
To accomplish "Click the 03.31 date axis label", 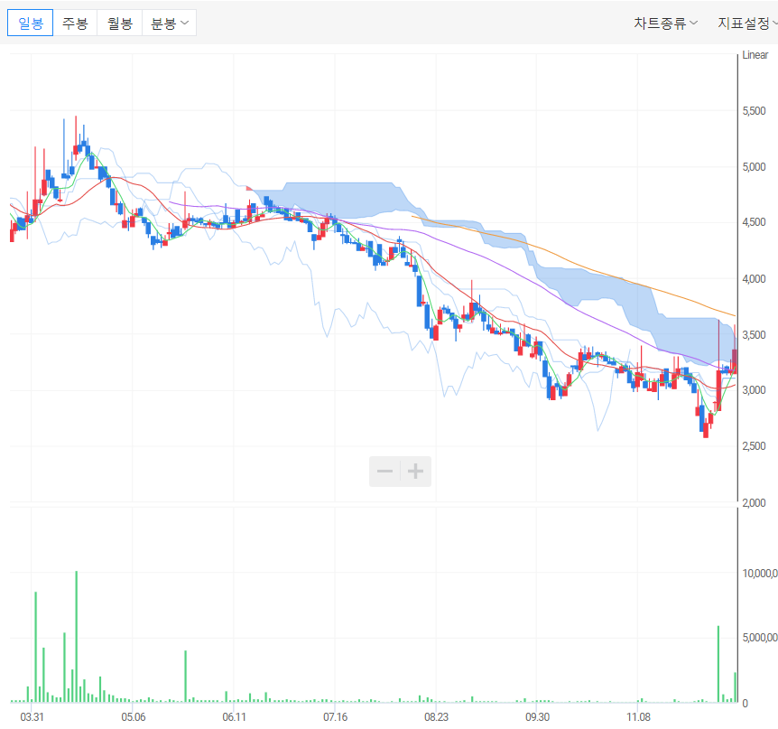I will pos(32,717).
